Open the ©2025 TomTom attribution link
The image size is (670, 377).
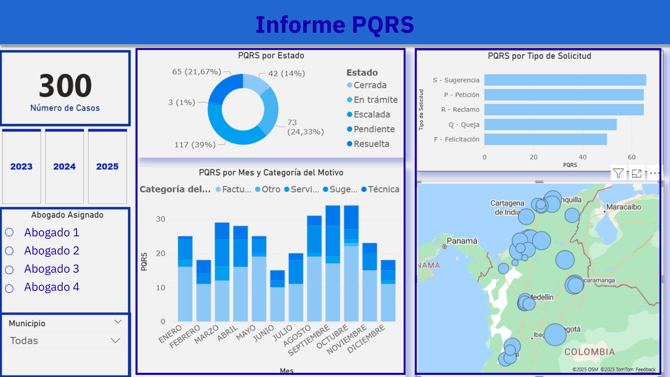[617, 369]
